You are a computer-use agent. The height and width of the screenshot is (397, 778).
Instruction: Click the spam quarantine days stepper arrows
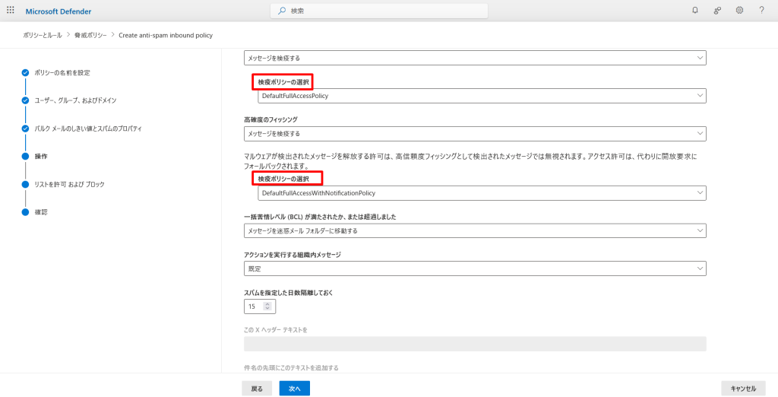coord(267,306)
